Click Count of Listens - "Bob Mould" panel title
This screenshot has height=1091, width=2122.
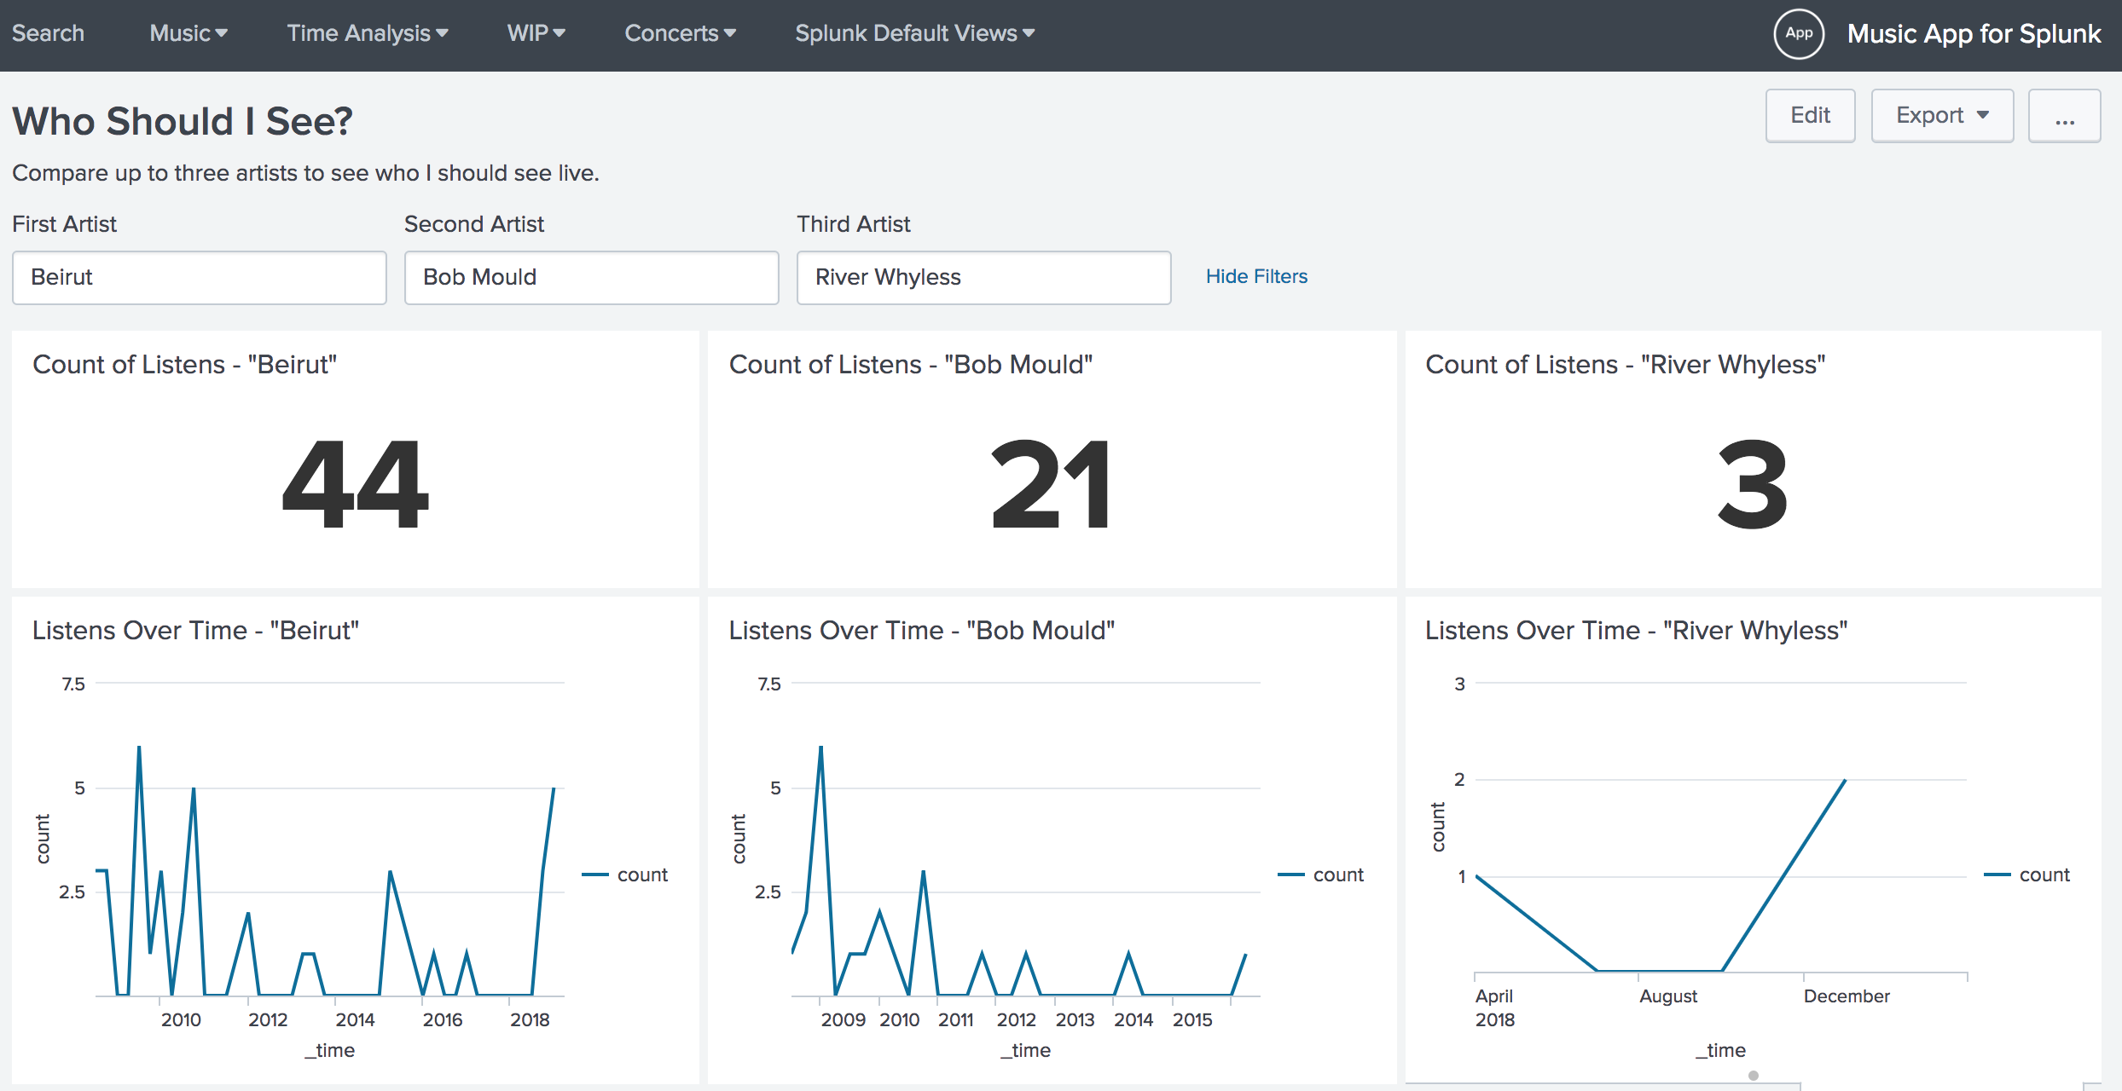(911, 364)
